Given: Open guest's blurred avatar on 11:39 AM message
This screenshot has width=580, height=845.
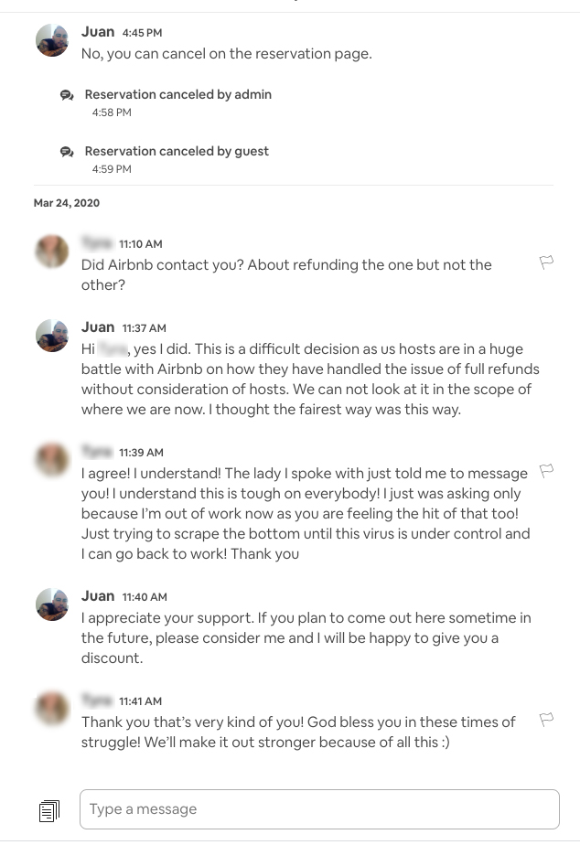Looking at the screenshot, I should click(x=51, y=460).
